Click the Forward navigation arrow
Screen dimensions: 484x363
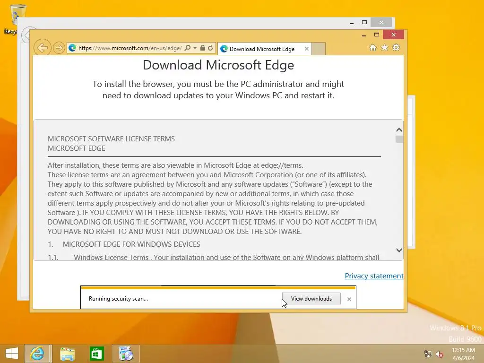(x=59, y=48)
